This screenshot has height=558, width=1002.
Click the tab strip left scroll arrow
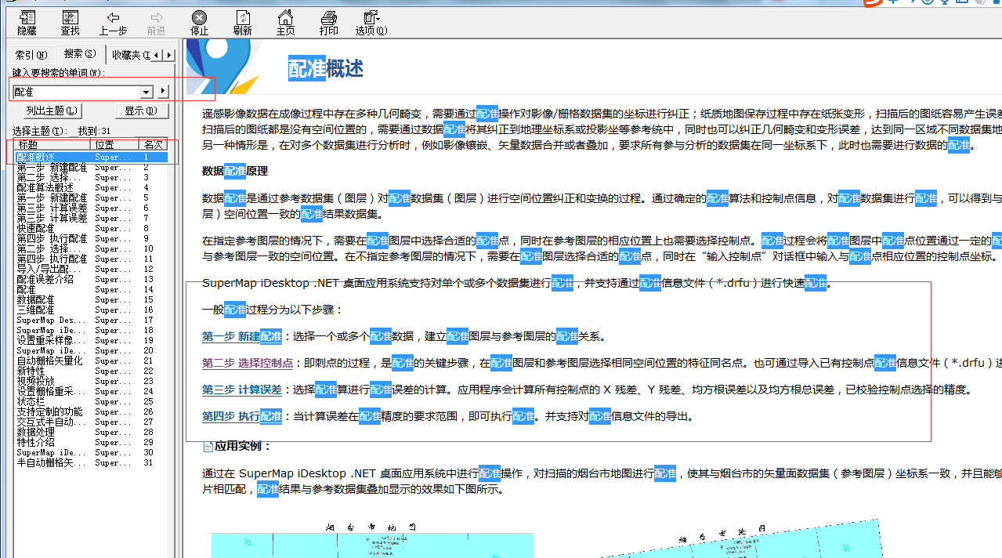(157, 55)
